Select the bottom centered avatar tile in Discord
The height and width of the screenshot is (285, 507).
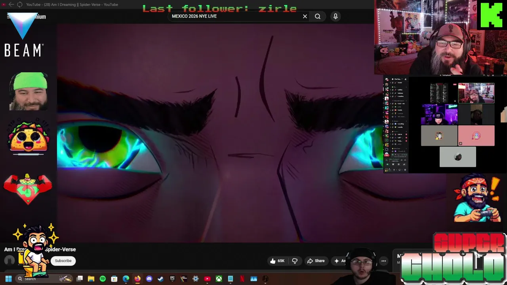[x=458, y=157]
